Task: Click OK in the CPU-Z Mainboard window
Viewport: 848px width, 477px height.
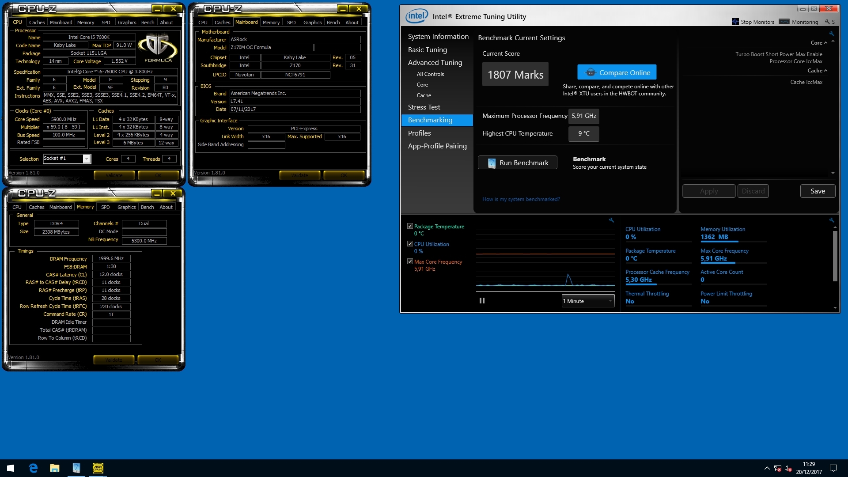Action: pos(344,175)
